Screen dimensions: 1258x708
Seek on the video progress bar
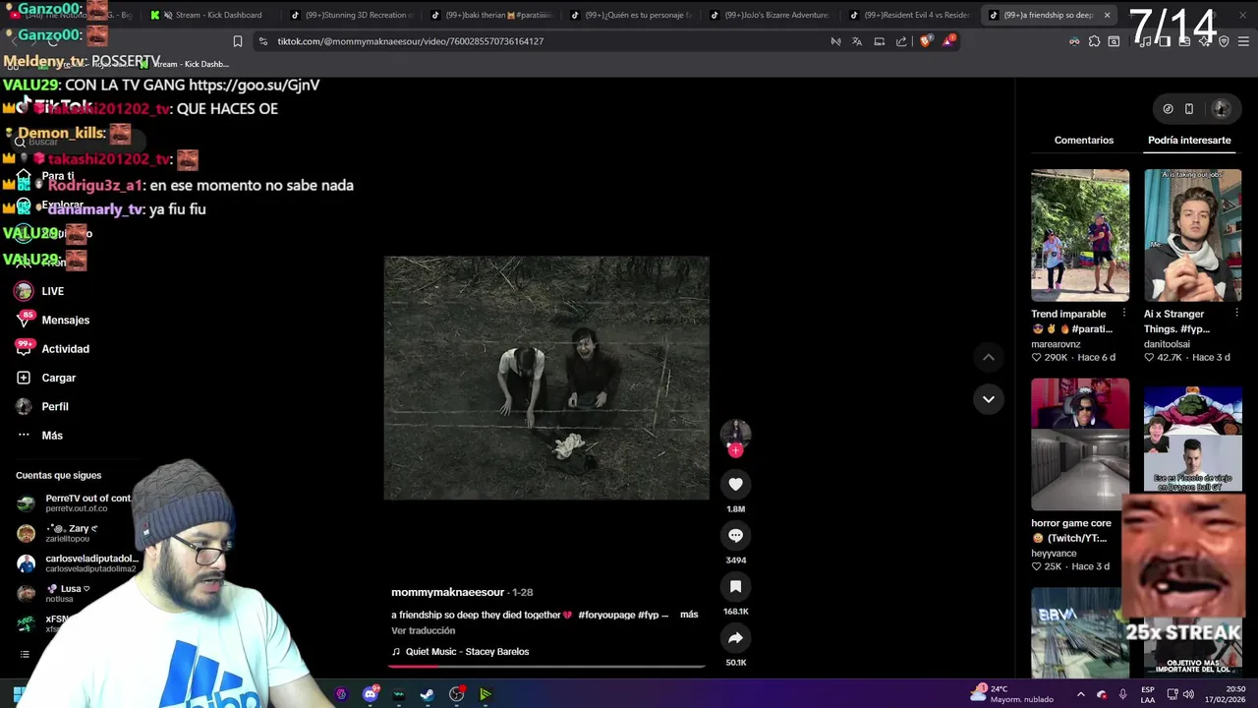click(546, 666)
